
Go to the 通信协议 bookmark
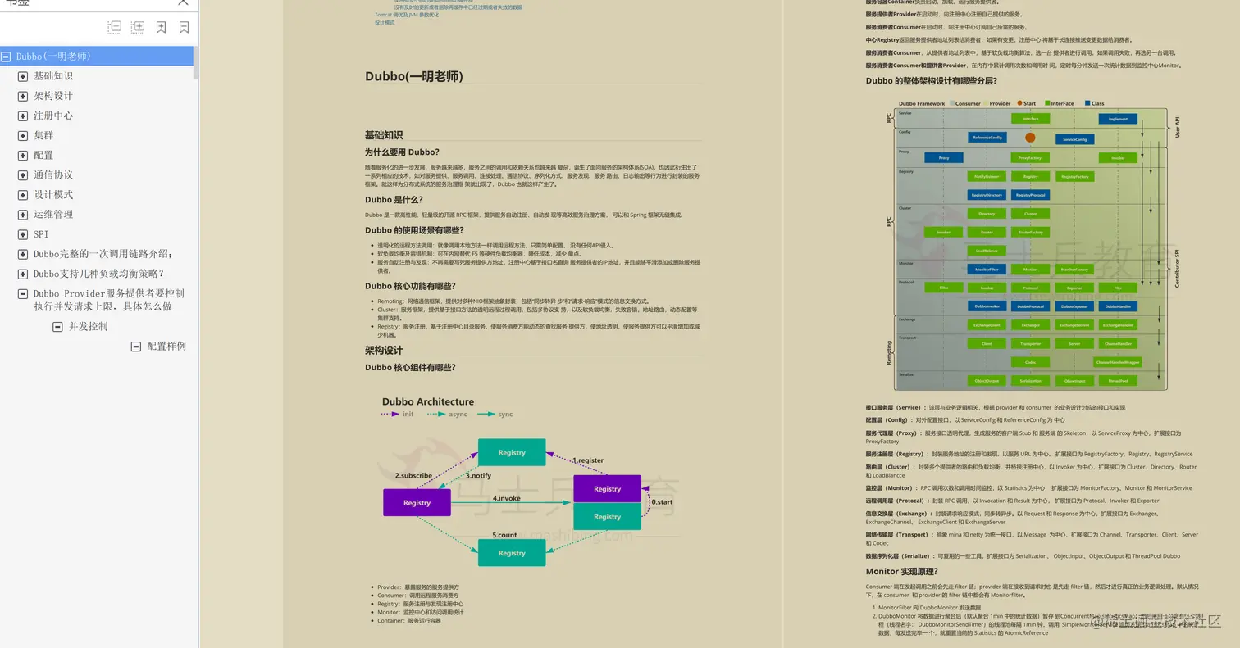[53, 174]
